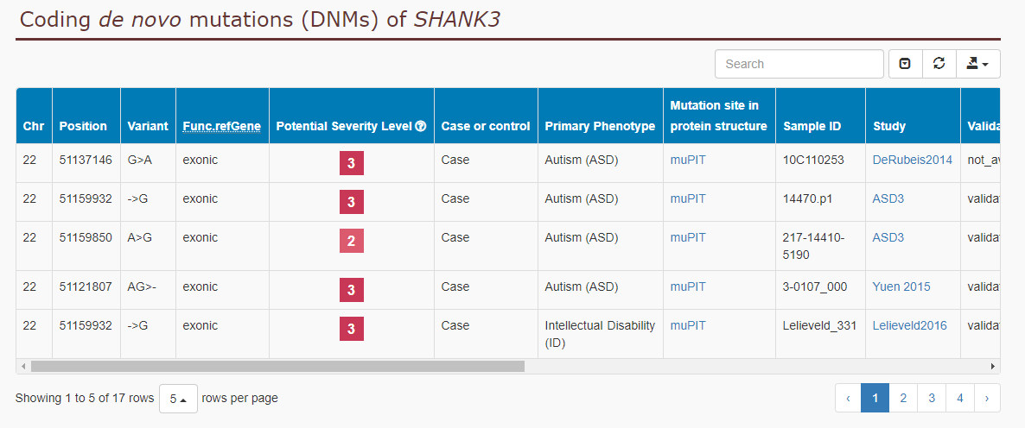Click the Potential Severity Level help icon
Screen dimensions: 1025x428
point(421,127)
